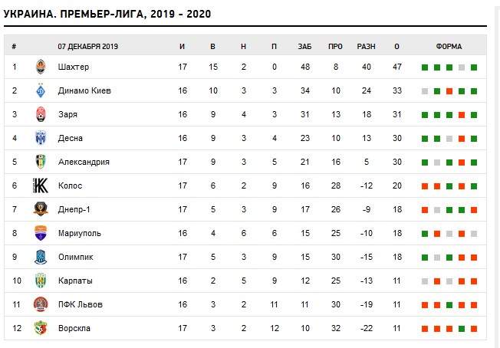The width and height of the screenshot is (500, 348).
Task: Click the 07 ДЕКАБРЯ 2019 date header
Action: point(87,47)
